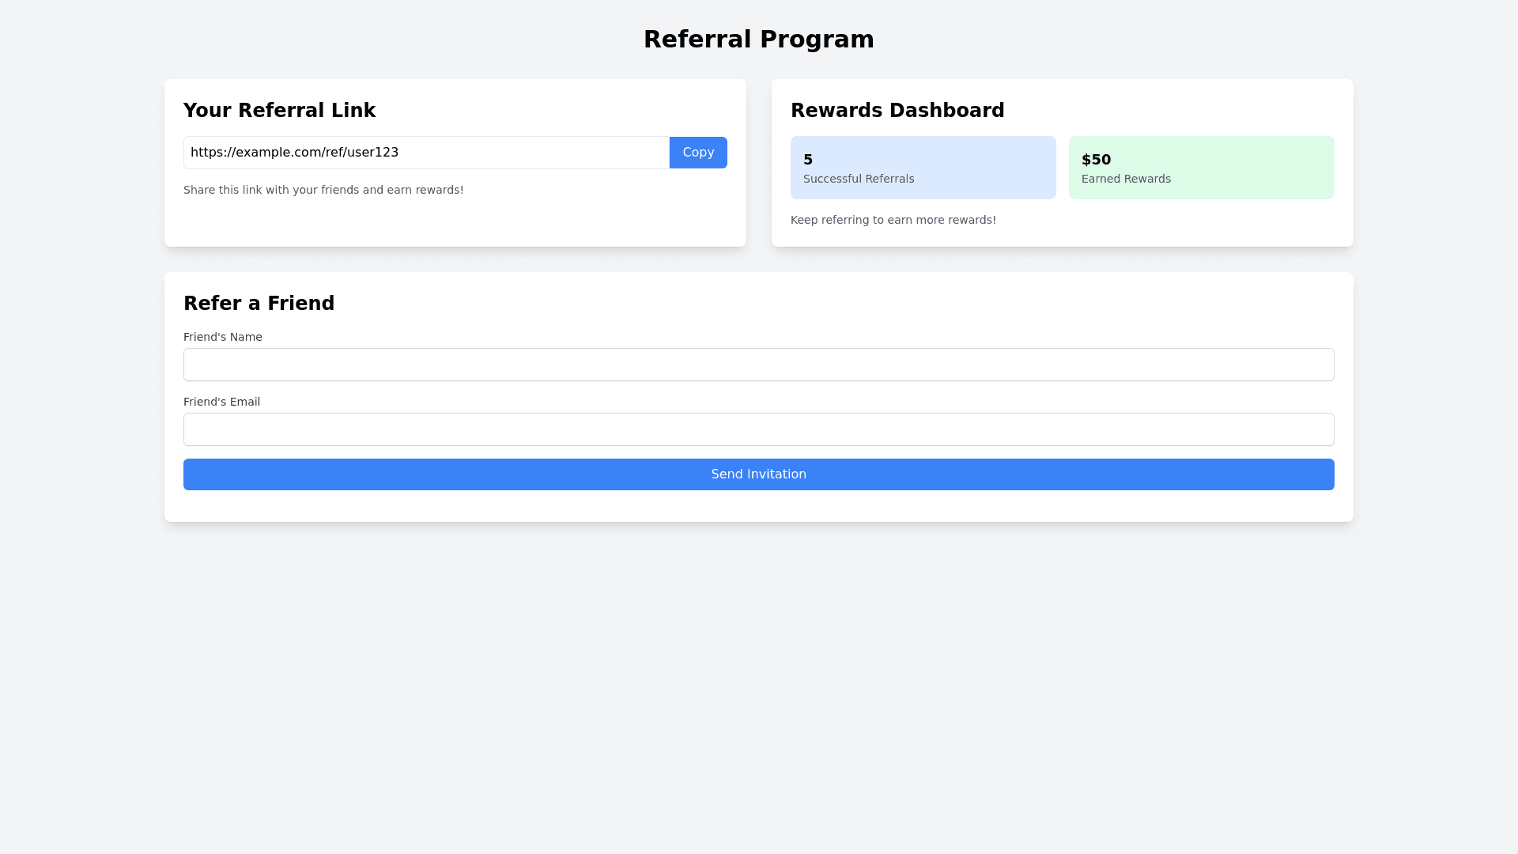Click the 'Share this link' helper text
Viewport: 1518px width, 854px height.
[x=323, y=190]
